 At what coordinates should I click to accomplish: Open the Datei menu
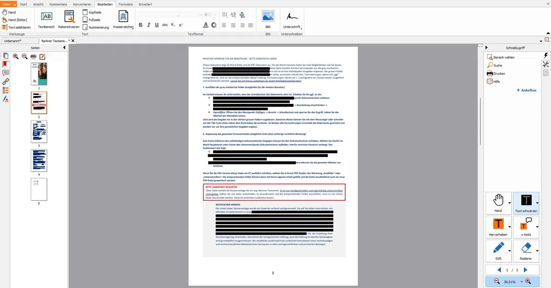pyautogui.click(x=8, y=3)
